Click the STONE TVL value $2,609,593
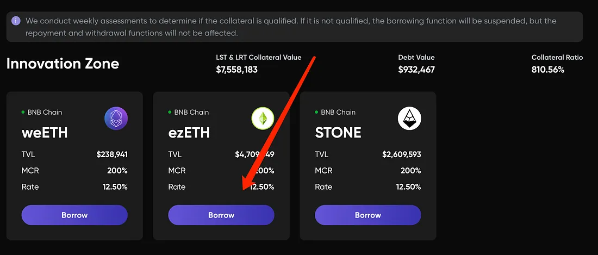This screenshot has height=255, width=598. 402,154
